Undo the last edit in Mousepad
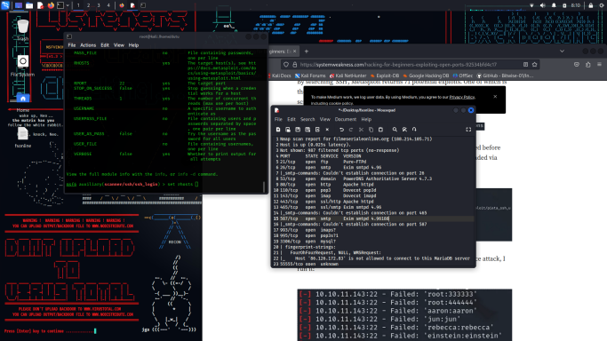The width and height of the screenshot is (607, 341). pos(342,130)
